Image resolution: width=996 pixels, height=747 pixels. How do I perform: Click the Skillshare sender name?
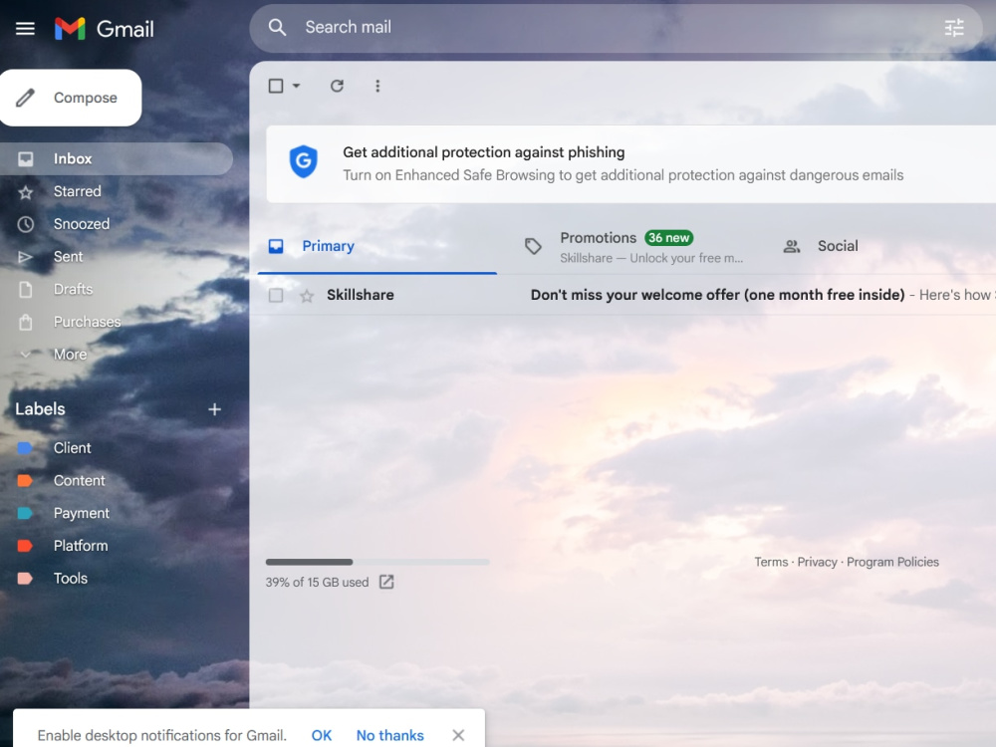pos(361,295)
